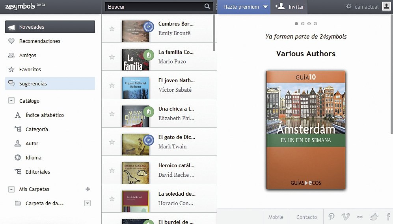Open Cumbres Bor... book cover

pyautogui.click(x=136, y=31)
